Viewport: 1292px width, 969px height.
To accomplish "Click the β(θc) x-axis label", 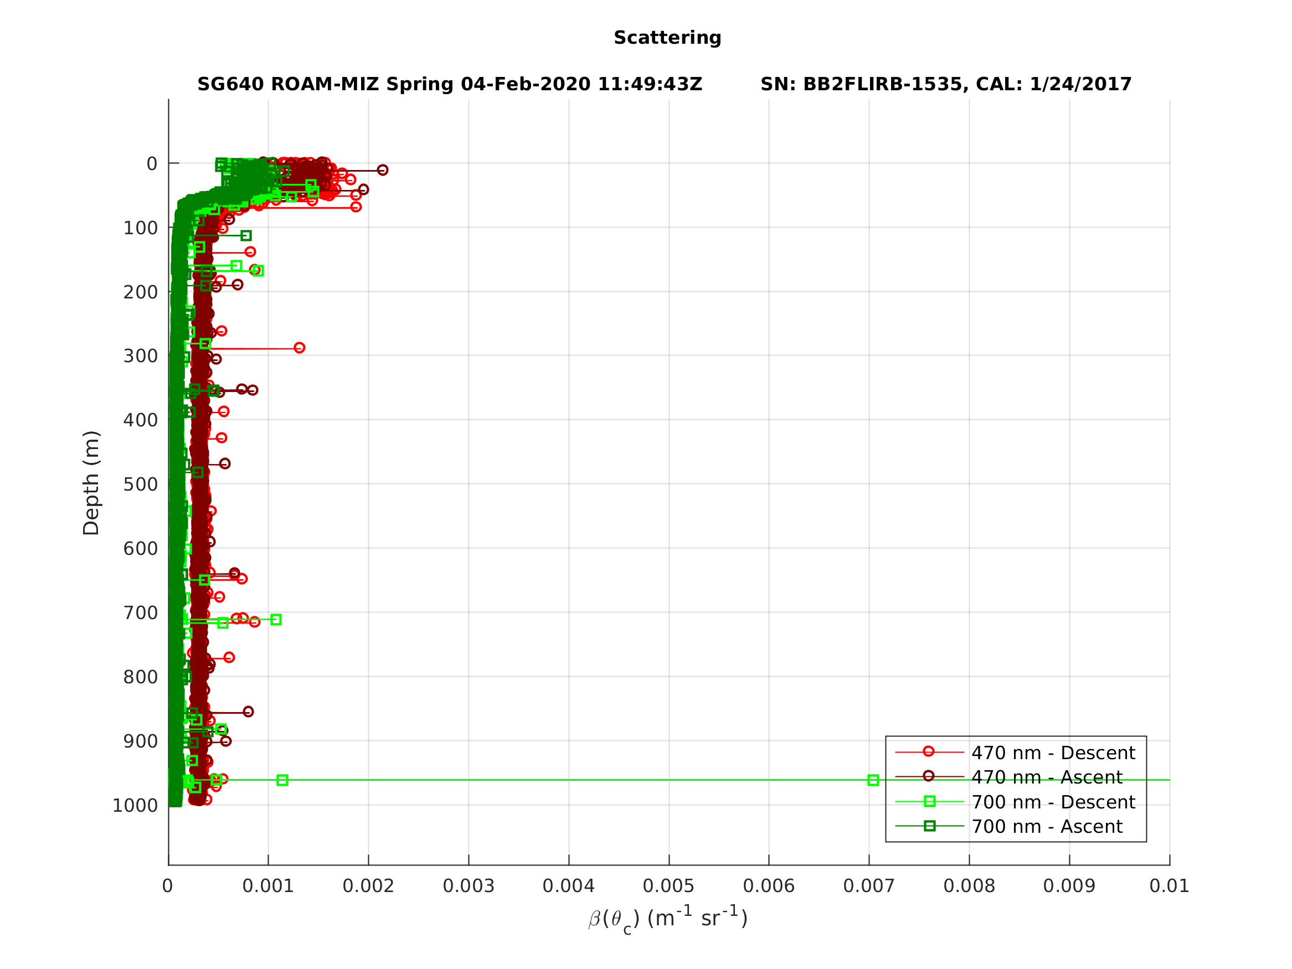I will [668, 919].
